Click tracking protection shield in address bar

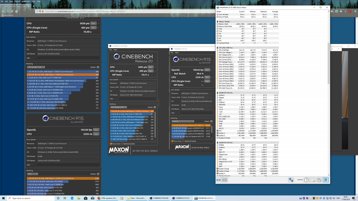(41, 11)
